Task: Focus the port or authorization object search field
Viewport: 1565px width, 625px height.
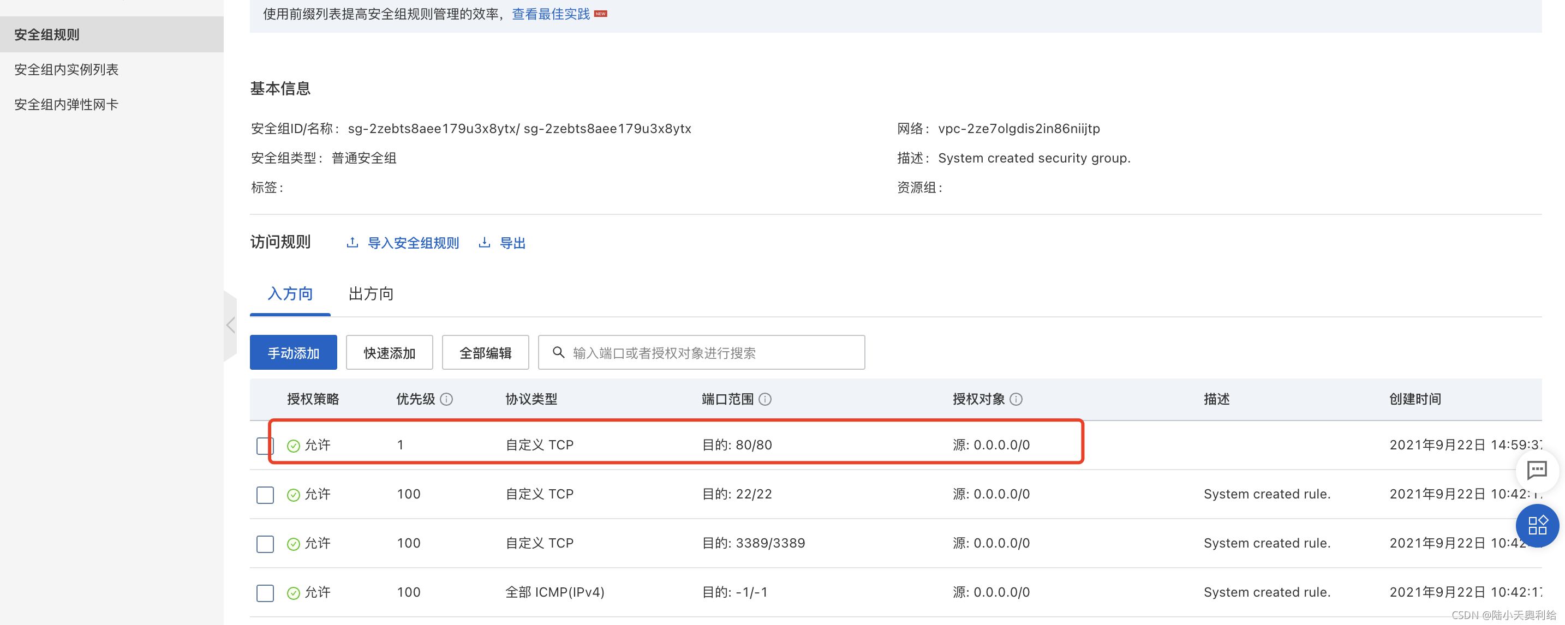Action: coord(702,352)
